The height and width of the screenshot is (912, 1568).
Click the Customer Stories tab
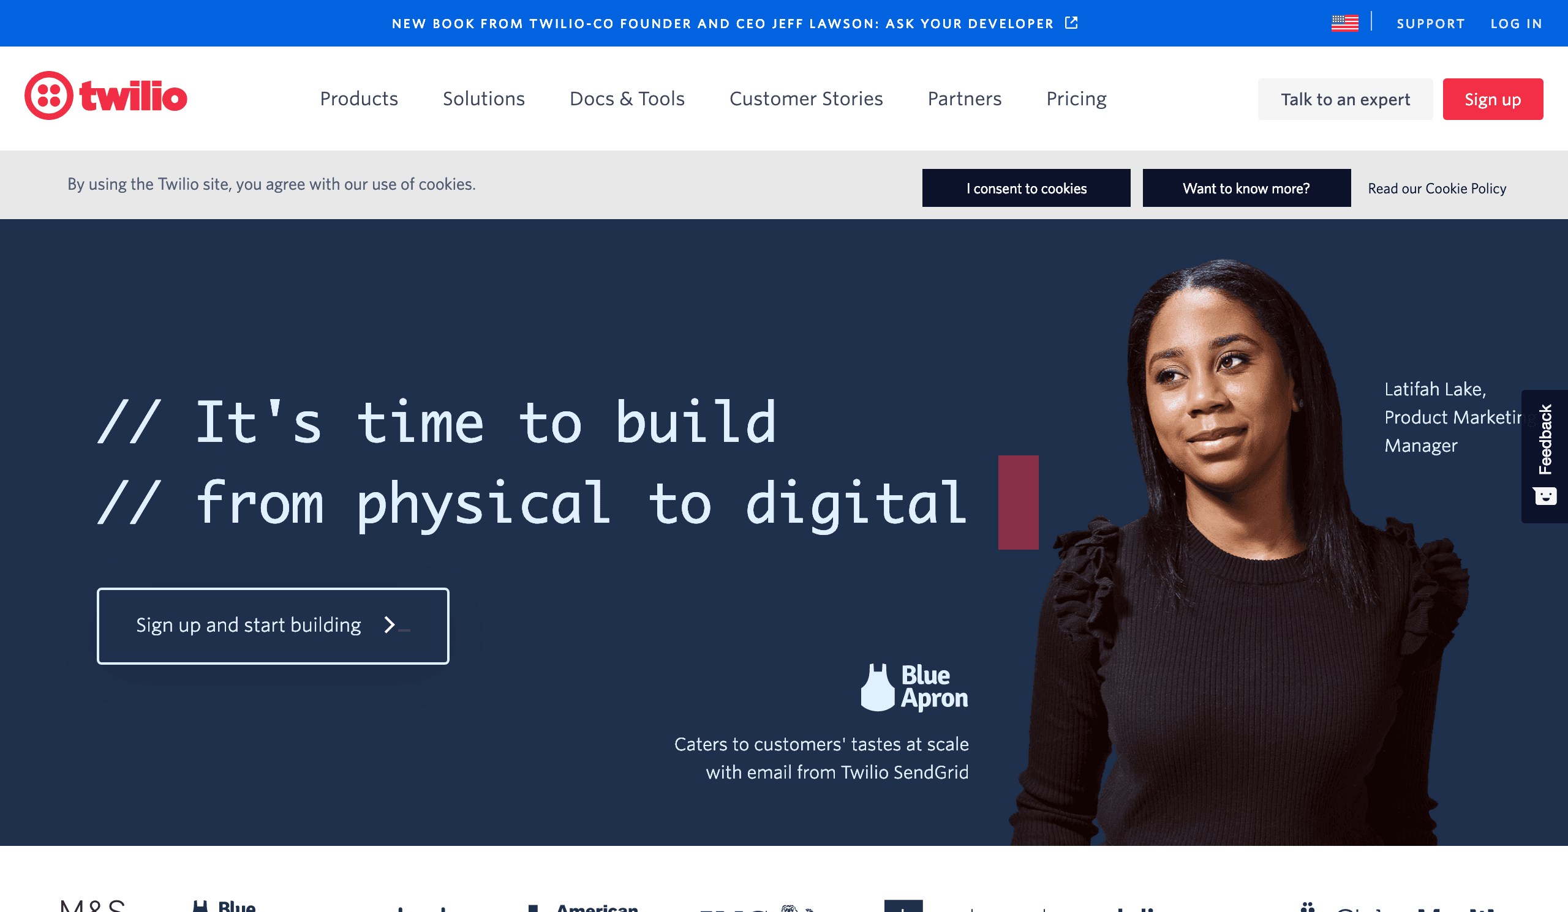point(807,99)
